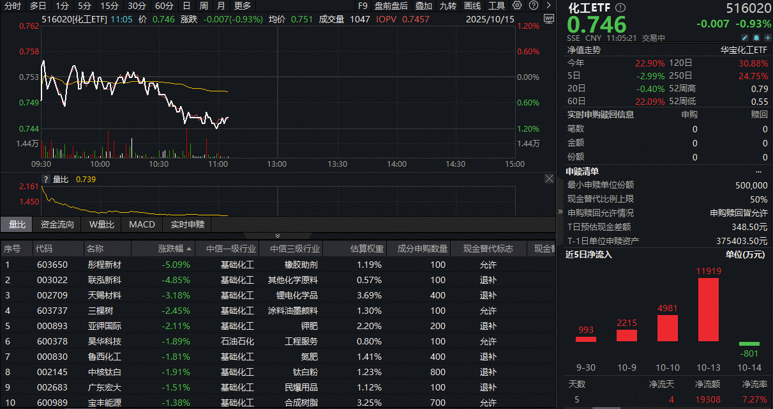The image size is (773, 409).
Task: Select the 彤程新材 row in the stock table
Action: pyautogui.click(x=105, y=265)
